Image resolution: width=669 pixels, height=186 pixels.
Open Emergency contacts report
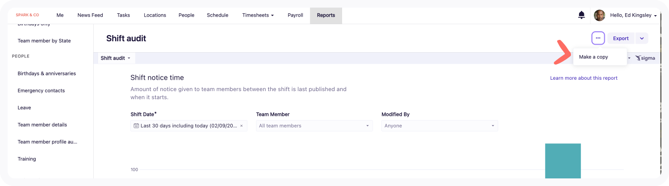[41, 91]
